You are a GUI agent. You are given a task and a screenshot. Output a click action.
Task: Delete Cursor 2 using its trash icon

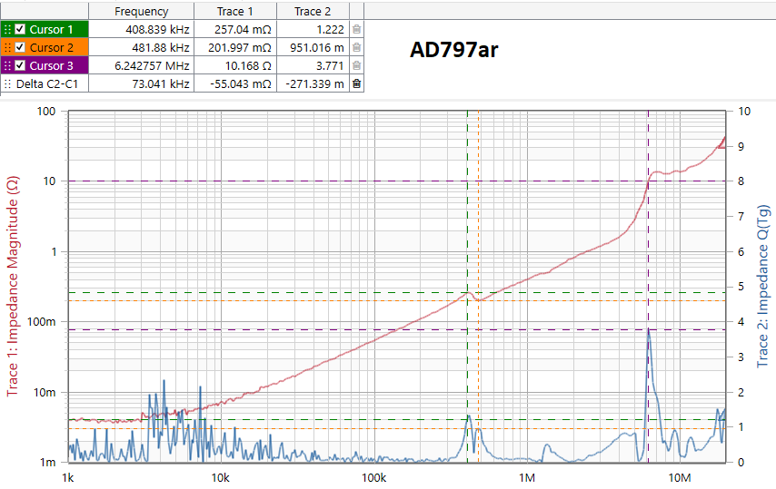356,47
